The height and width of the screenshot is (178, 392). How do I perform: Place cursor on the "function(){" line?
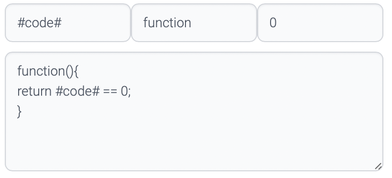(48, 71)
